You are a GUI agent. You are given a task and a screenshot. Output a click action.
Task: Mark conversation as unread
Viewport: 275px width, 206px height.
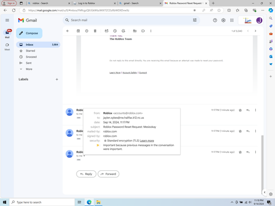point(107,31)
